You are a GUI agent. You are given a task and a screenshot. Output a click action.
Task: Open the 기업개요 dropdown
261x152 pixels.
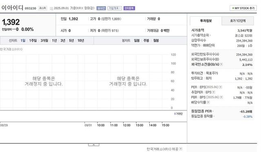115,8
